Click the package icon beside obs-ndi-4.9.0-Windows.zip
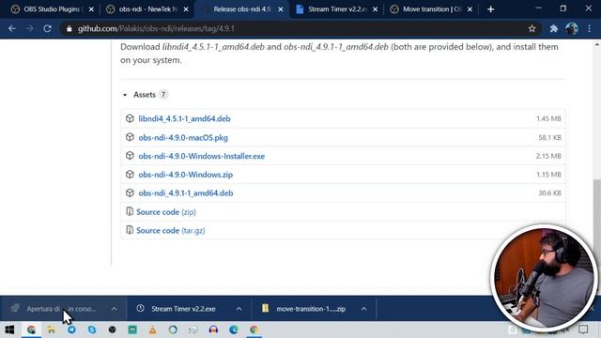 pyautogui.click(x=130, y=175)
